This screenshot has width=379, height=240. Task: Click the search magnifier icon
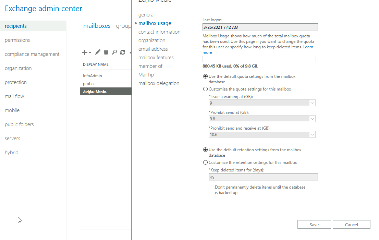click(114, 52)
